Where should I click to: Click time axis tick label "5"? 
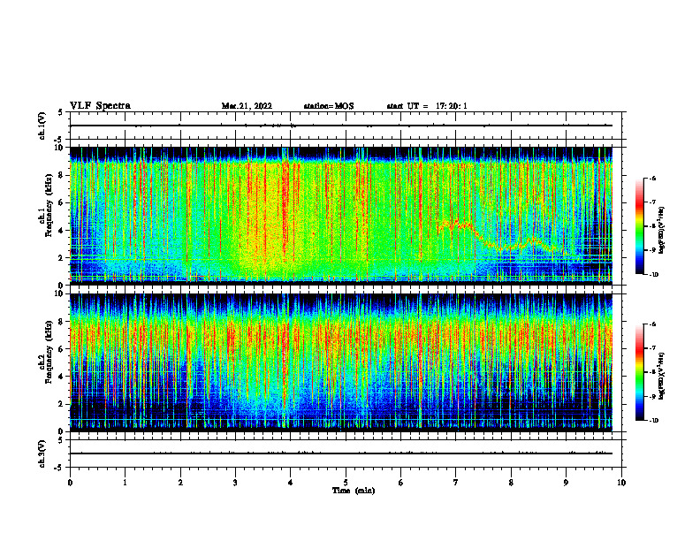[346, 483]
